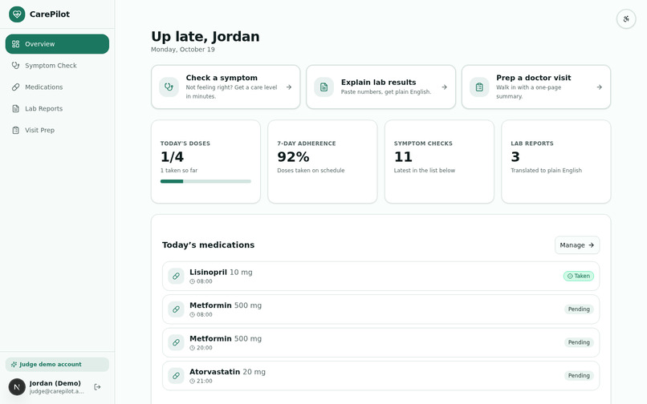The width and height of the screenshot is (647, 404).
Task: Click the Lisinopril 10 mg medication name
Action: [x=221, y=272]
